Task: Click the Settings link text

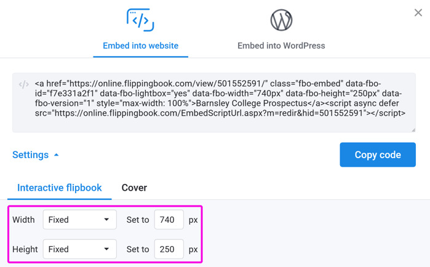Action: [x=30, y=155]
